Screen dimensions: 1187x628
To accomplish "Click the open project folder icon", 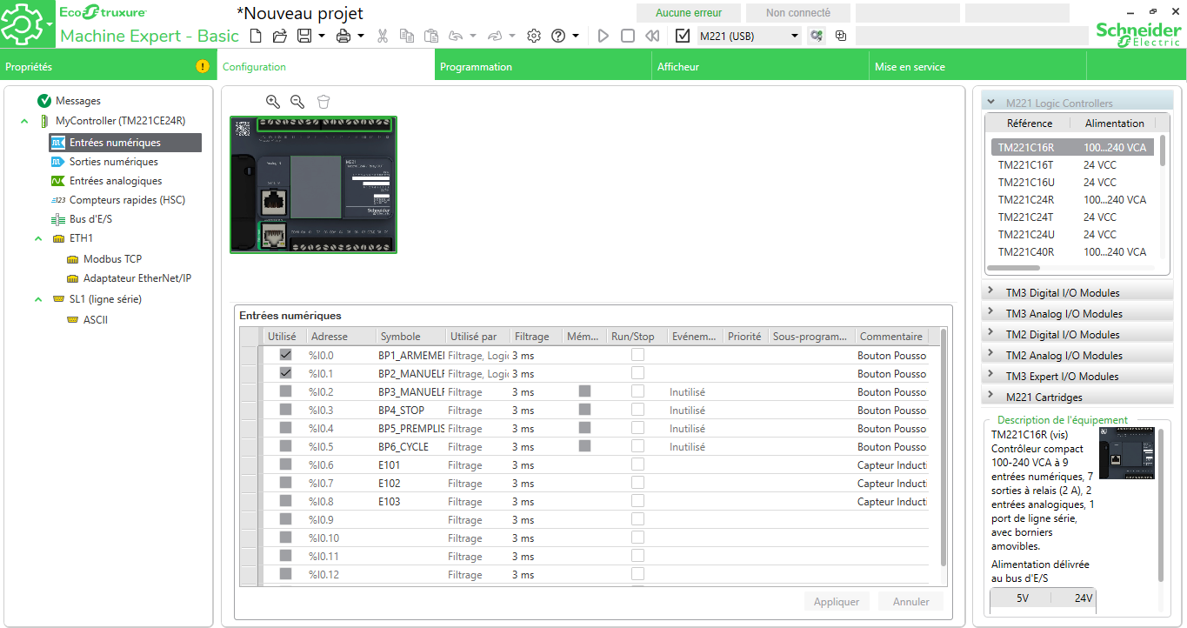I will coord(280,36).
